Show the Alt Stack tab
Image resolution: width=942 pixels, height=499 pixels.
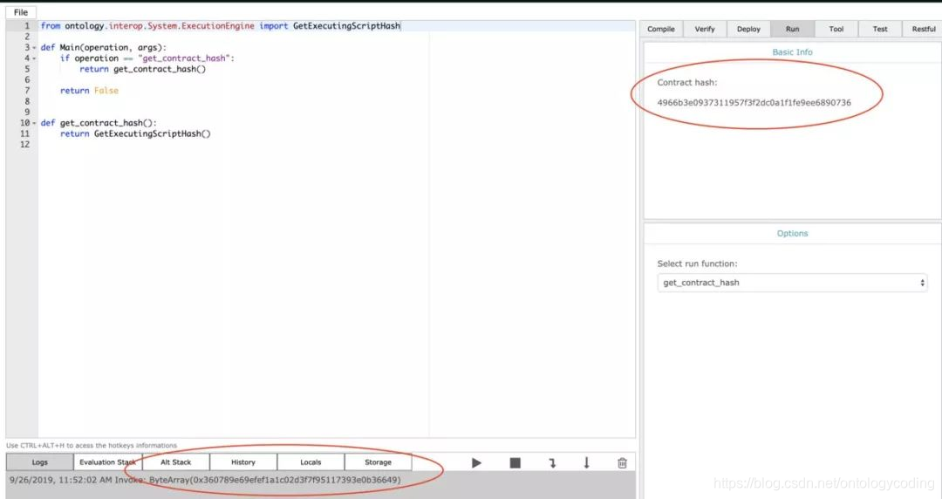coord(175,462)
